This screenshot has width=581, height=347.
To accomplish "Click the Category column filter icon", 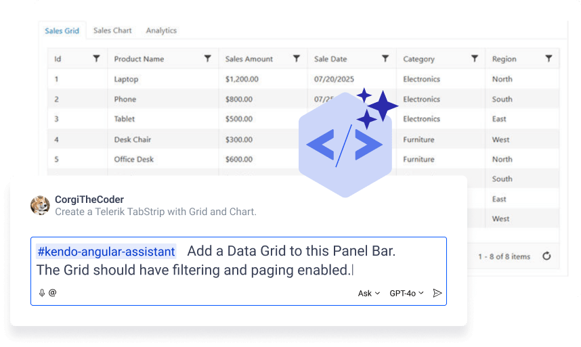I will click(475, 59).
